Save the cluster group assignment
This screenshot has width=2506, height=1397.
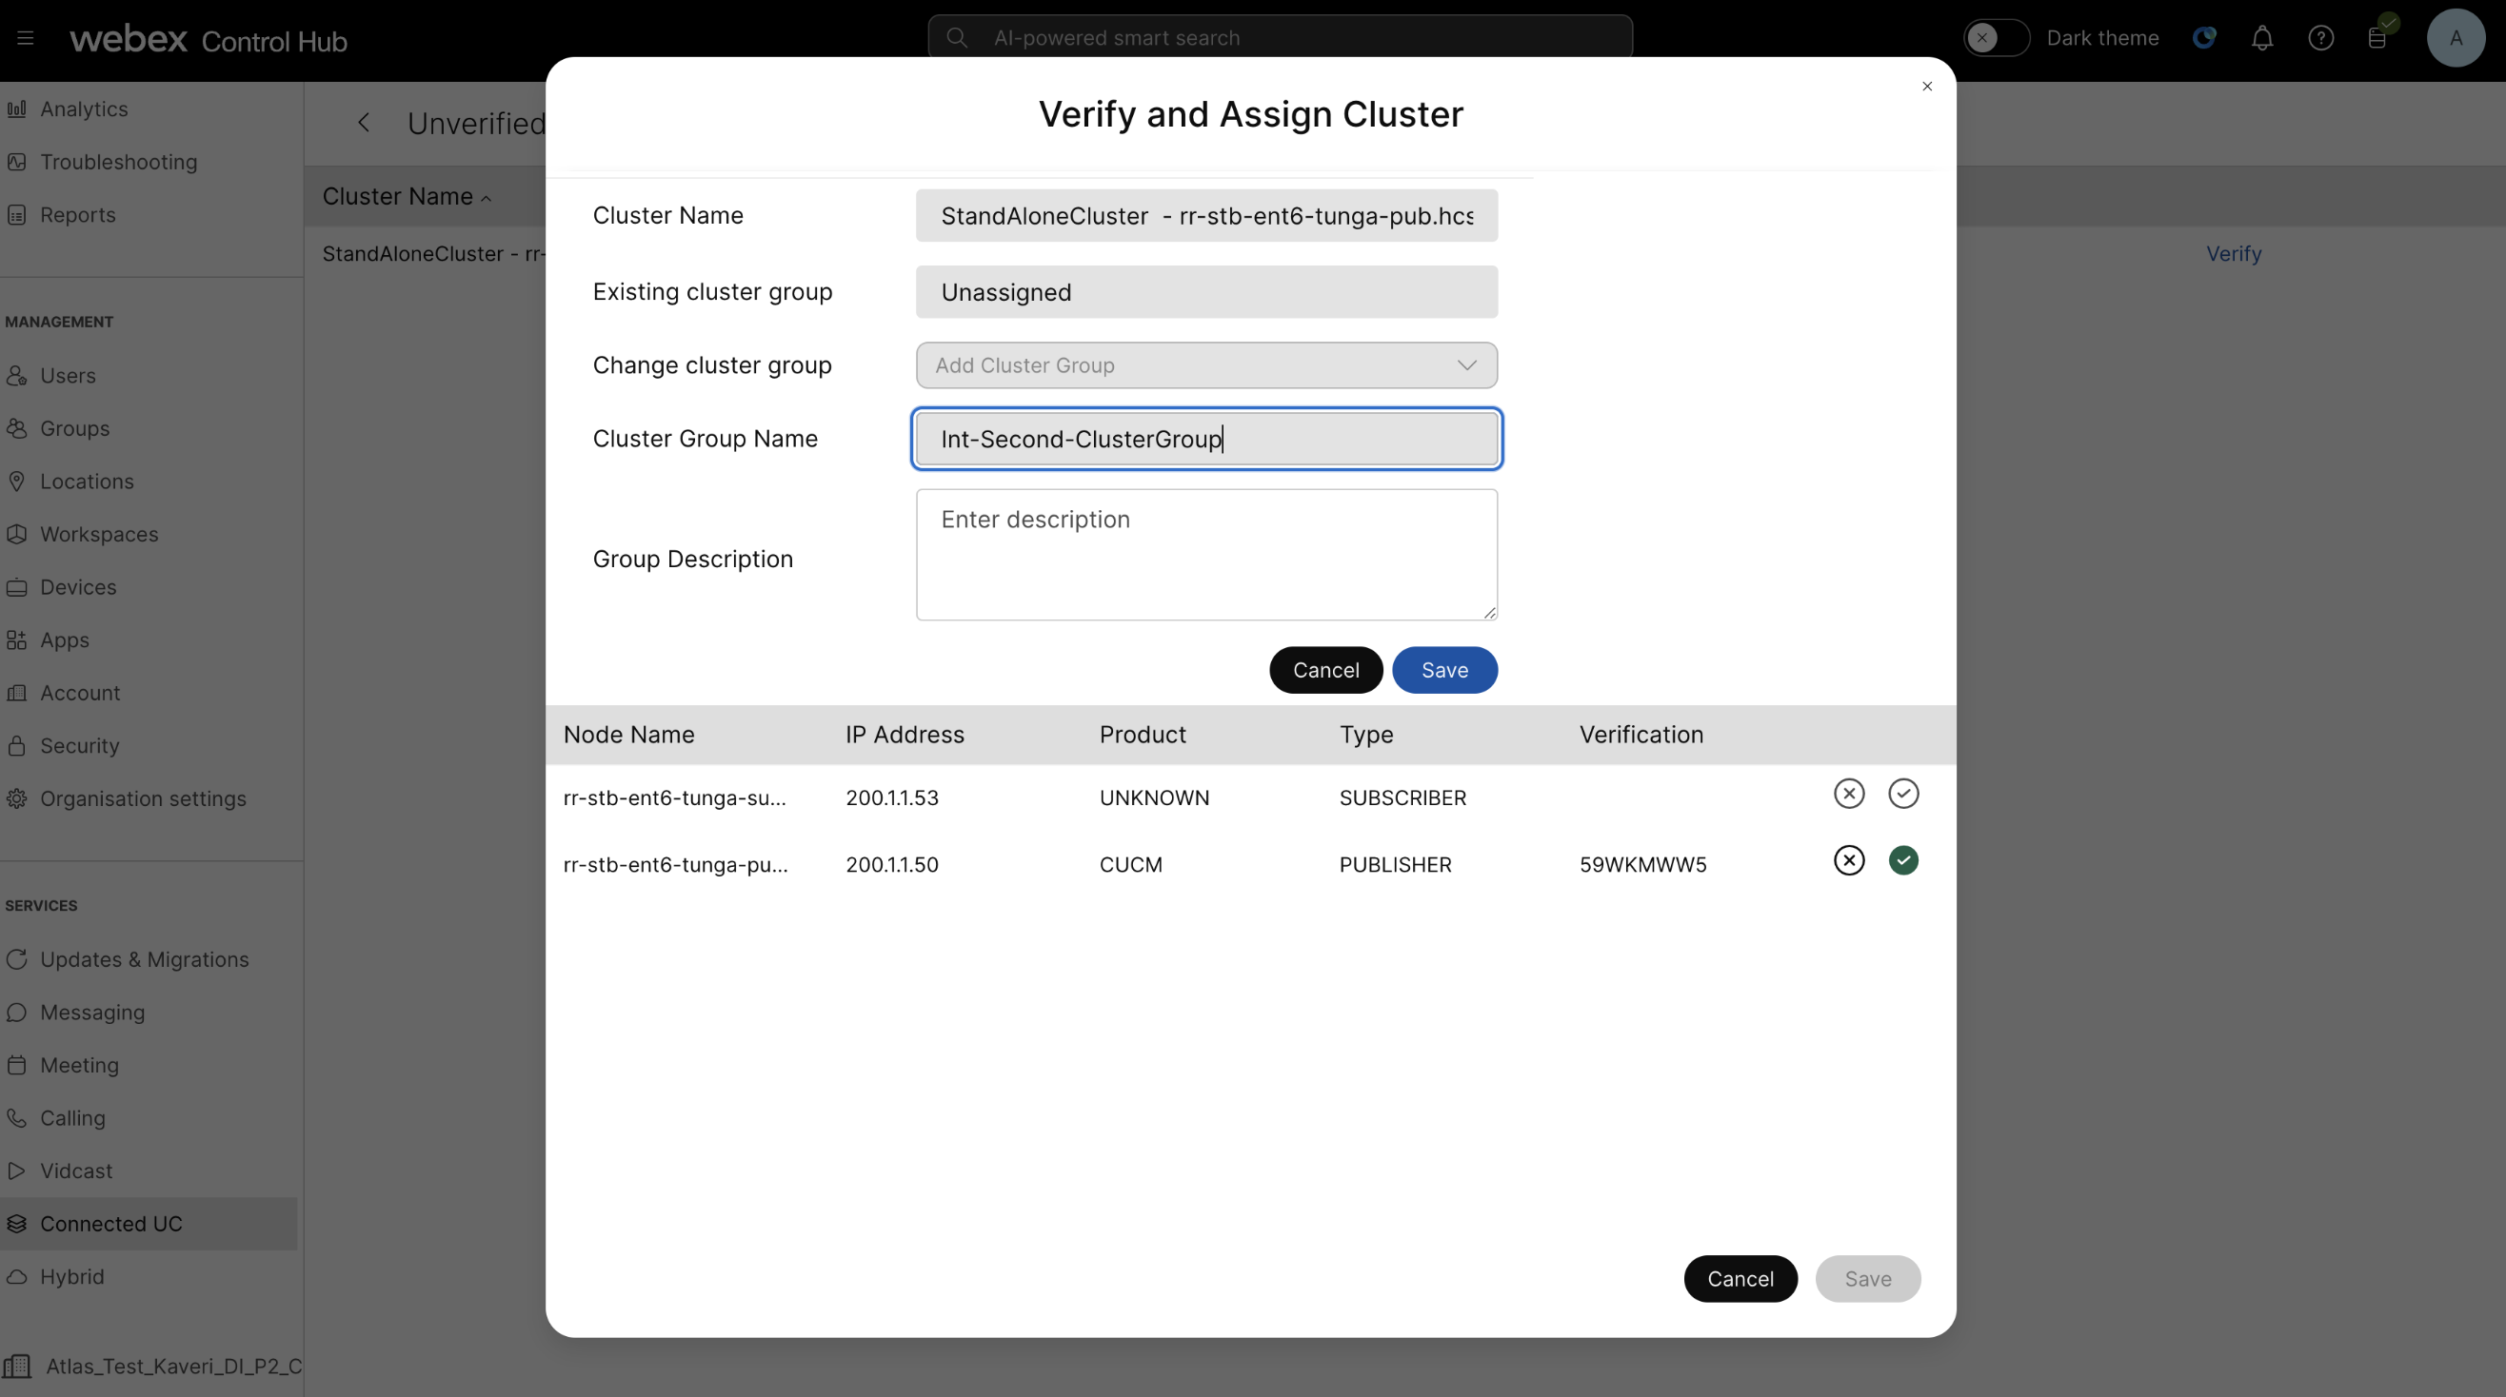(1443, 670)
